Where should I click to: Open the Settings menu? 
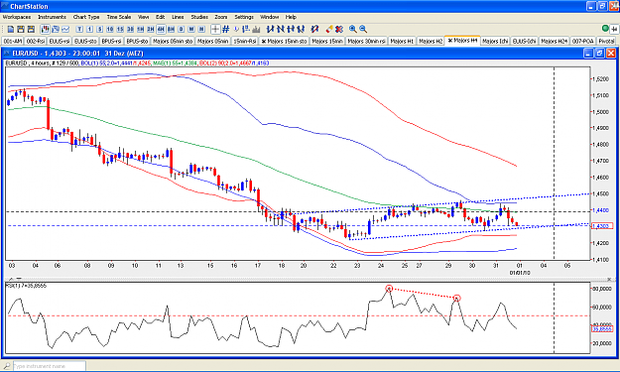[x=244, y=17]
